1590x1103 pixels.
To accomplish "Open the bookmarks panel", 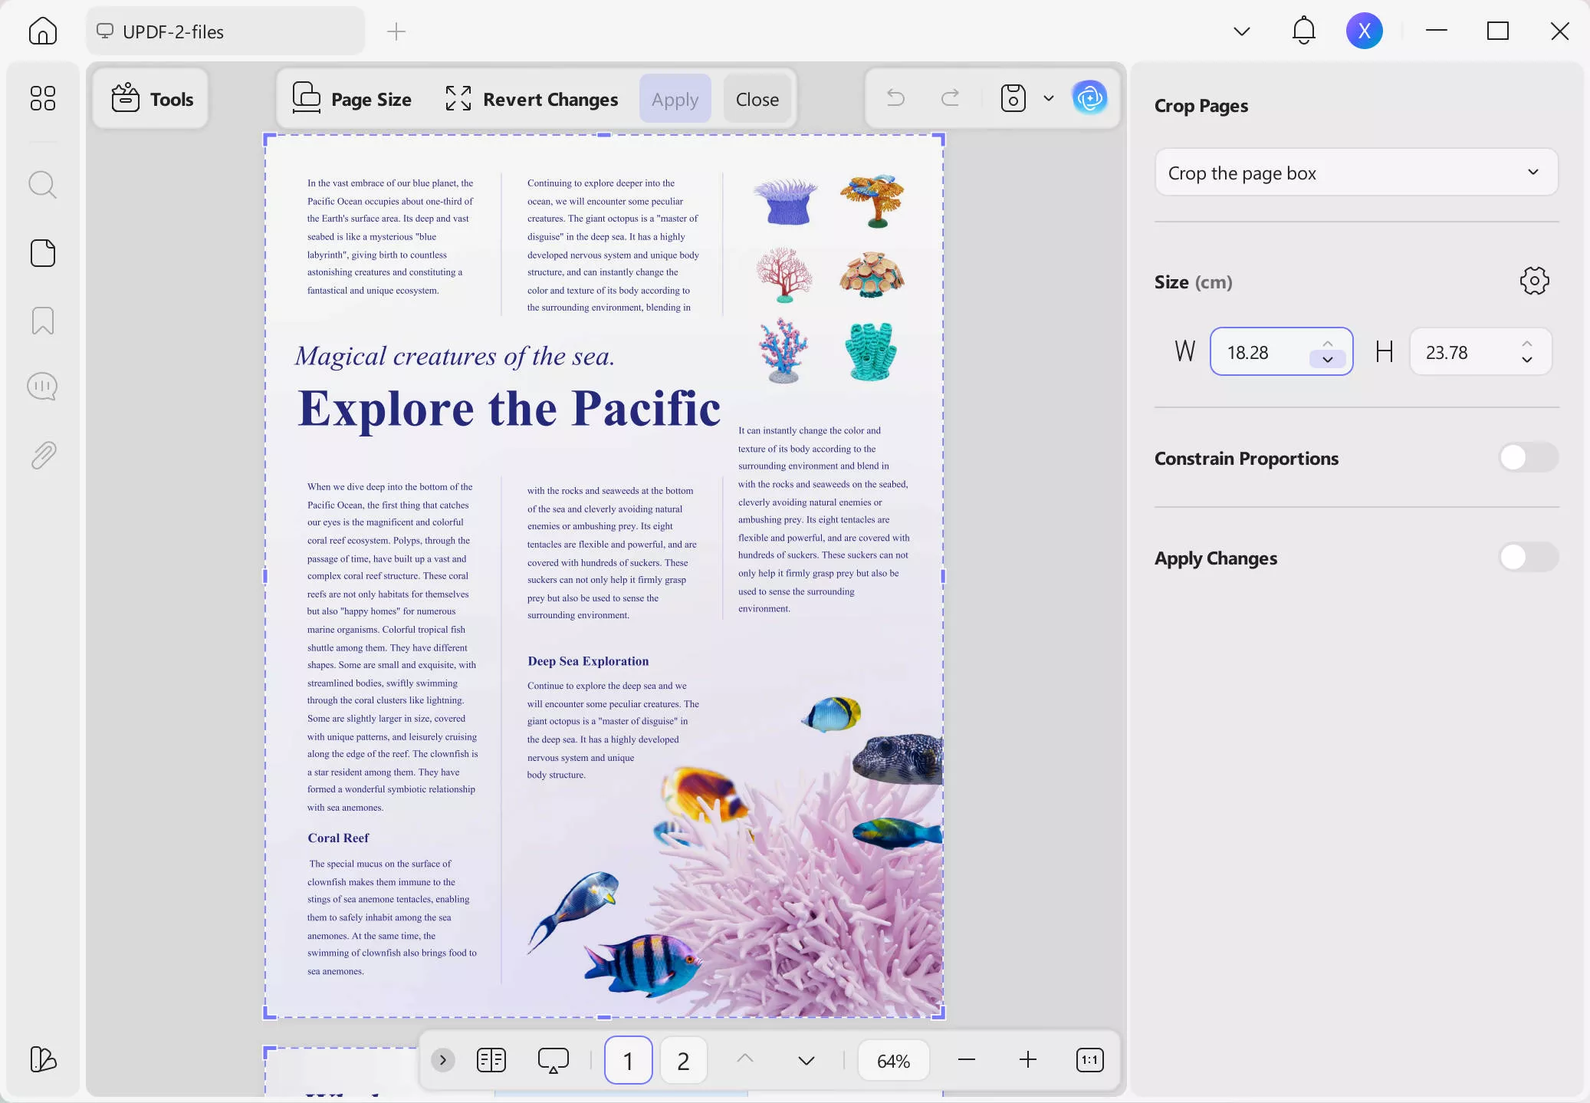I will 43,321.
